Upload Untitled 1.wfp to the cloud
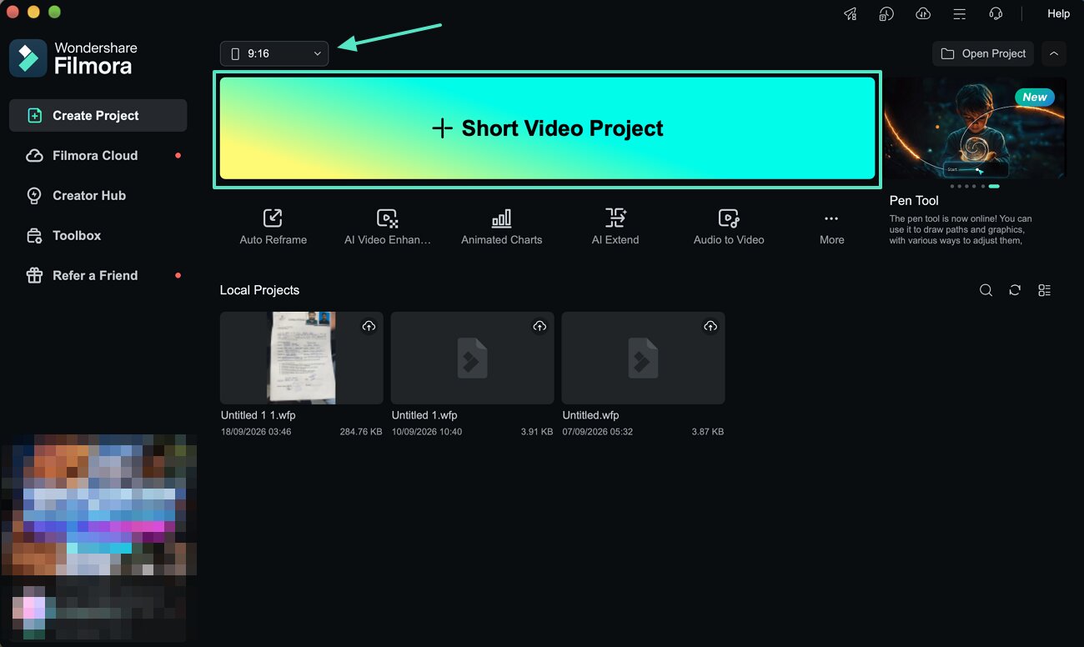Viewport: 1084px width, 647px height. pyautogui.click(x=539, y=326)
